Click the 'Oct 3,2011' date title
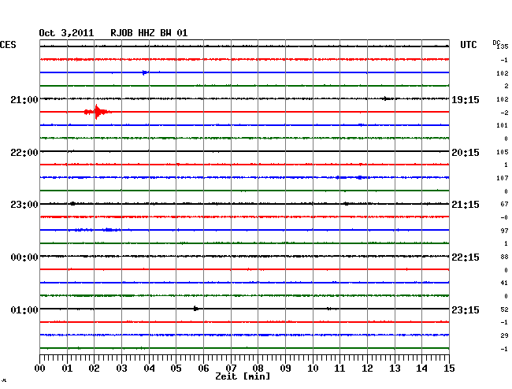This screenshot has width=512, height=389. point(66,33)
